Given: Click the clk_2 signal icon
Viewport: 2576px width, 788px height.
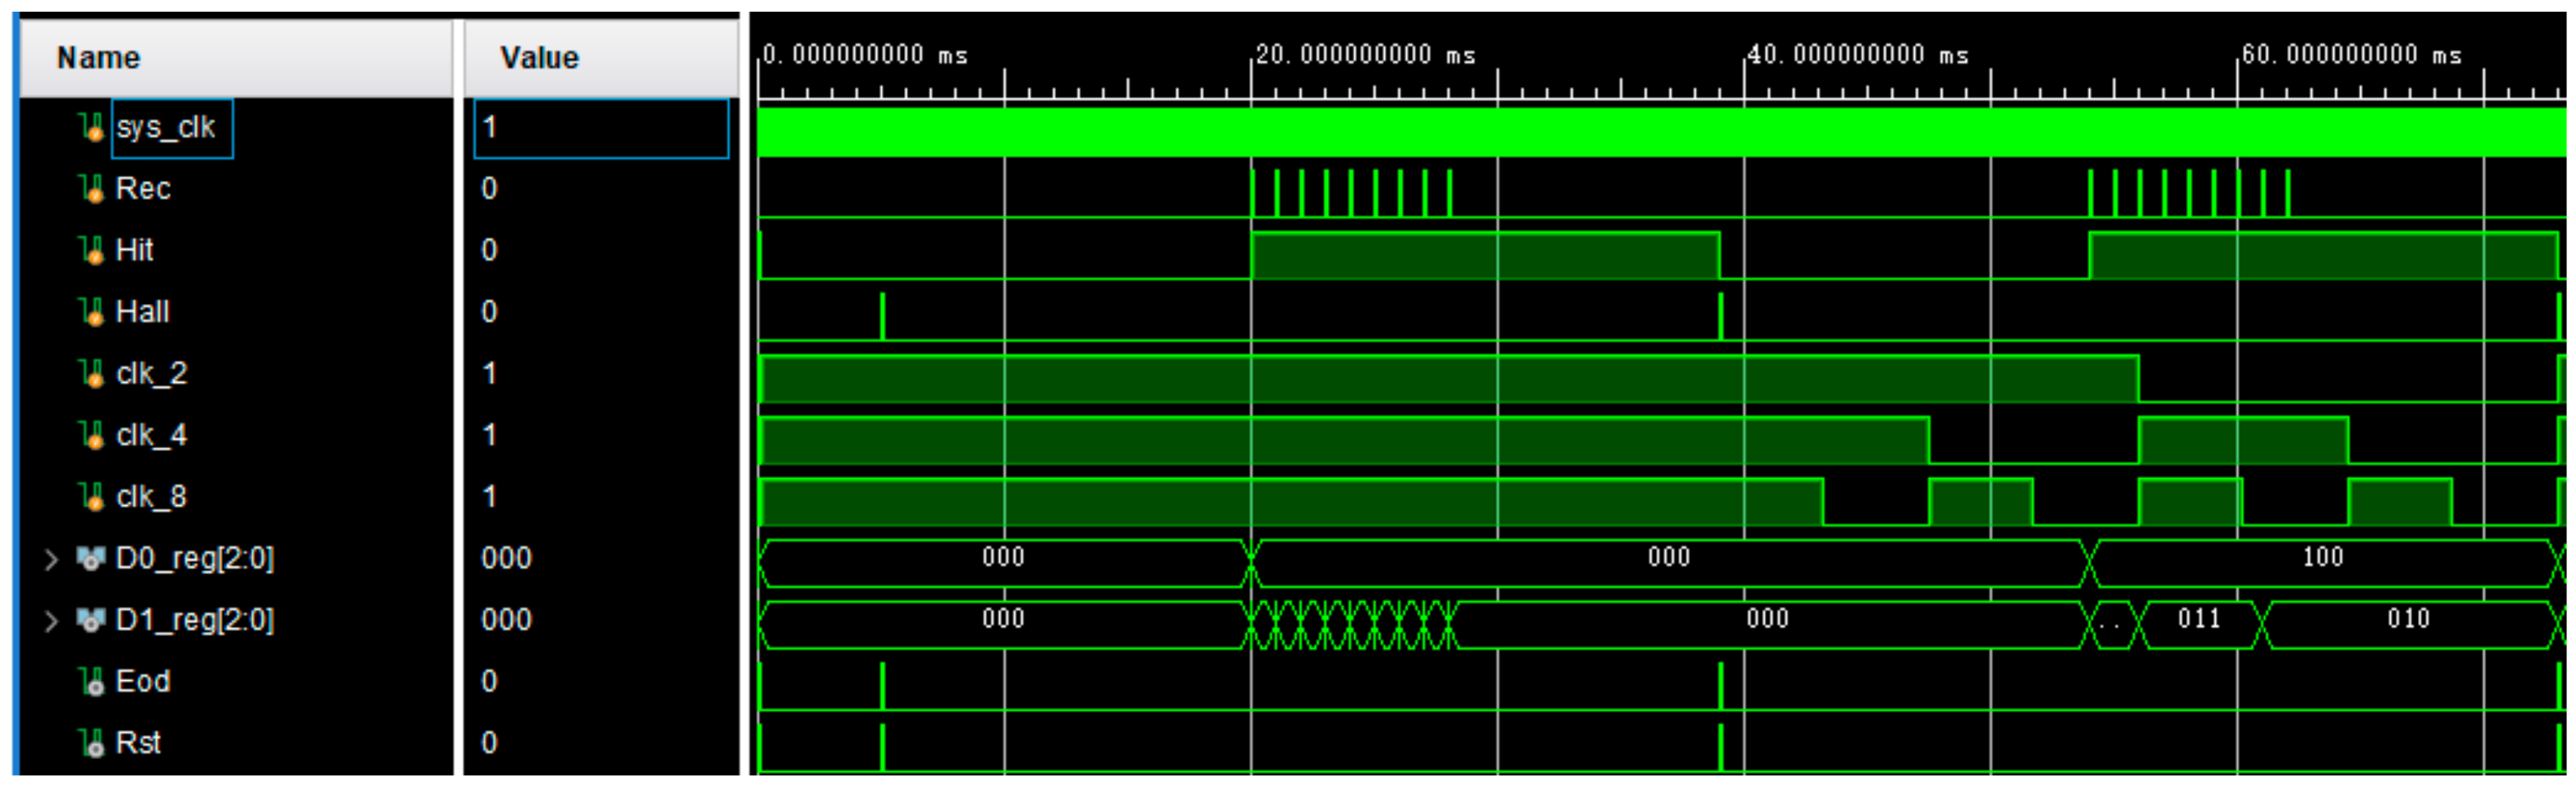Looking at the screenshot, I should pyautogui.click(x=93, y=374).
